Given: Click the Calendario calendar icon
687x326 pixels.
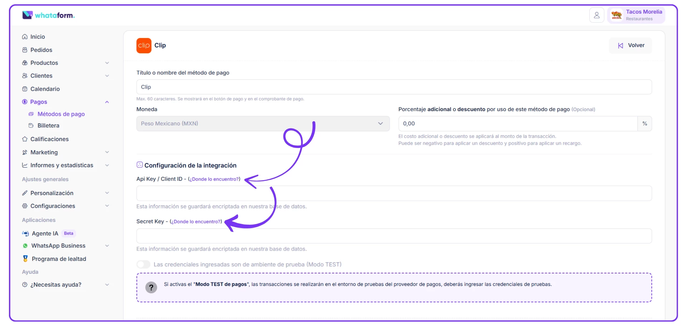Looking at the screenshot, I should 25,89.
